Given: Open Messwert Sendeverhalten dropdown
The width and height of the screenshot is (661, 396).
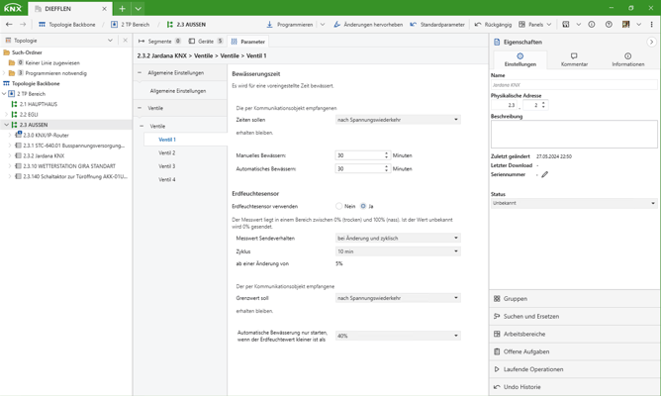Looking at the screenshot, I should 398,238.
